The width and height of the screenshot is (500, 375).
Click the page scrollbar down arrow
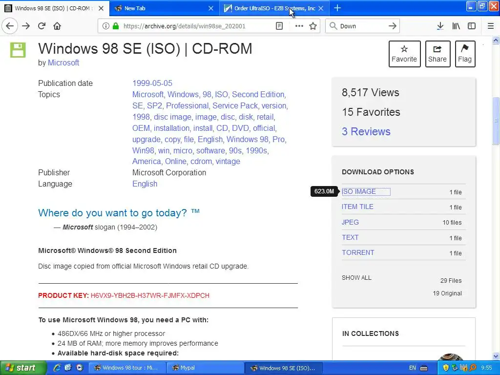(496, 356)
